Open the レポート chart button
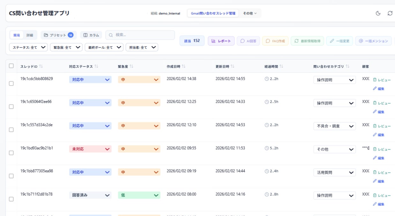 221,41
